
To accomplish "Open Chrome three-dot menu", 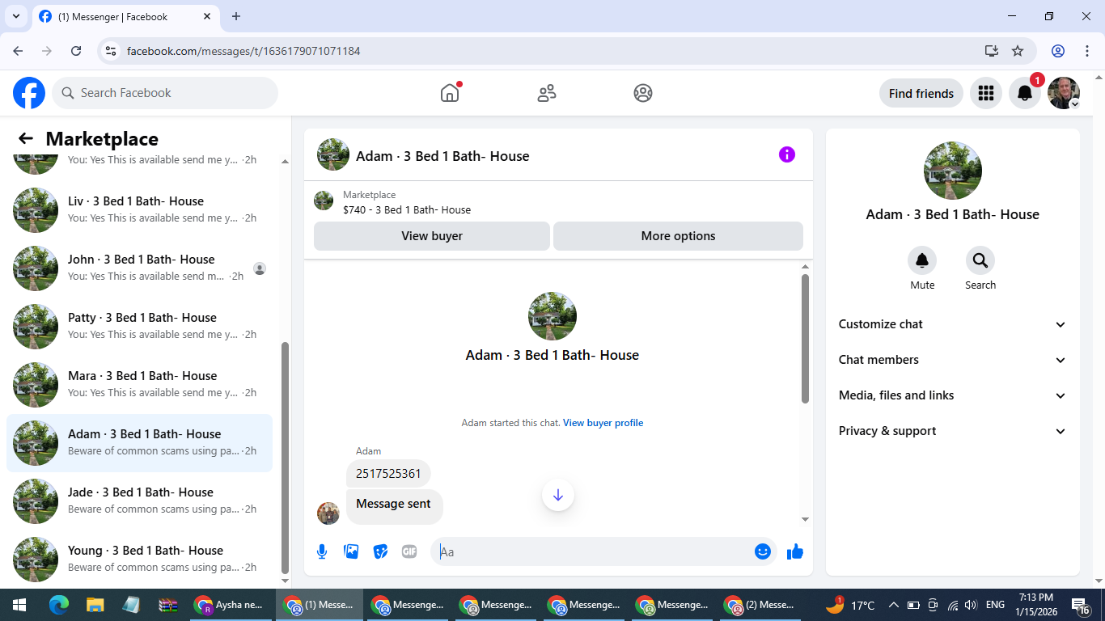I will point(1086,51).
